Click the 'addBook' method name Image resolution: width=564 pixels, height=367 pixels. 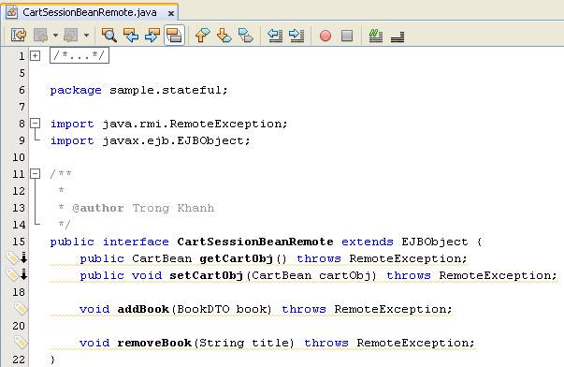[143, 309]
